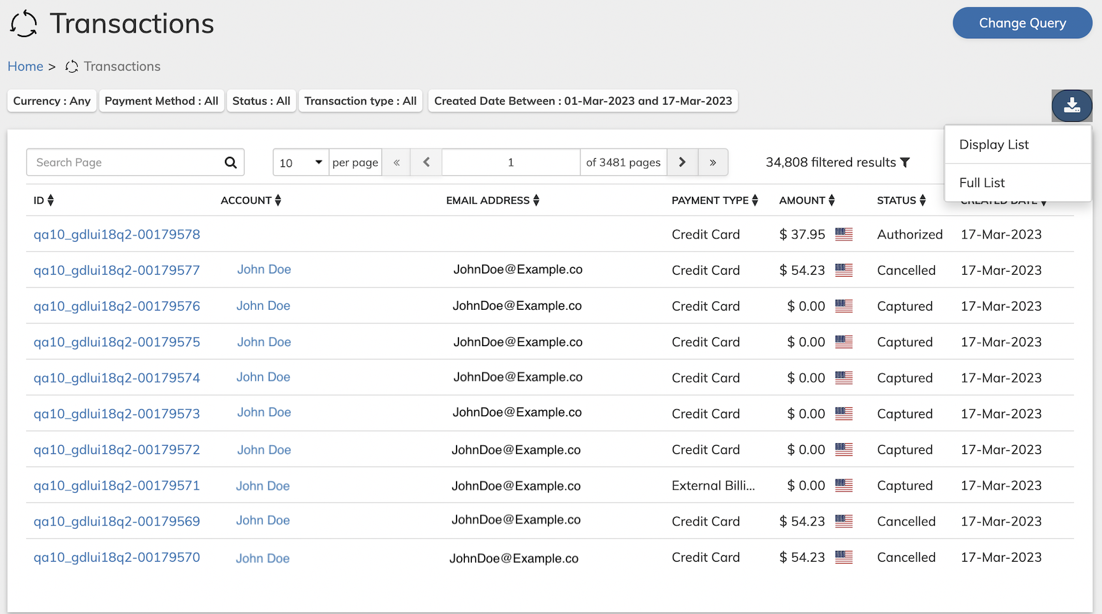
Task: Click the page number input field
Action: (x=511, y=163)
